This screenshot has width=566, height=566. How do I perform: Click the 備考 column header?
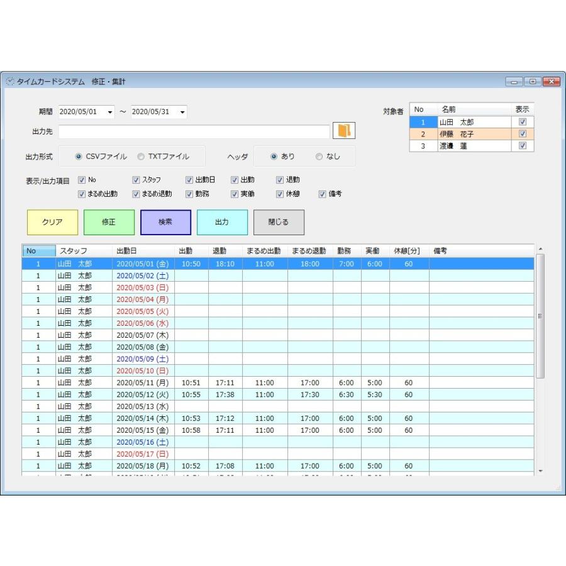click(x=482, y=251)
